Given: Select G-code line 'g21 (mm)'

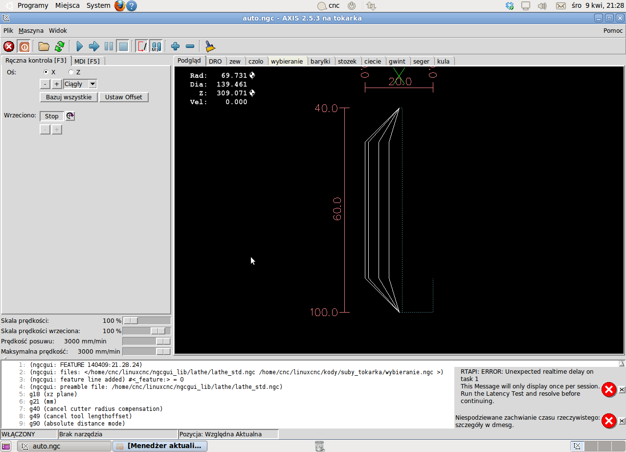Looking at the screenshot, I should click(x=43, y=402).
